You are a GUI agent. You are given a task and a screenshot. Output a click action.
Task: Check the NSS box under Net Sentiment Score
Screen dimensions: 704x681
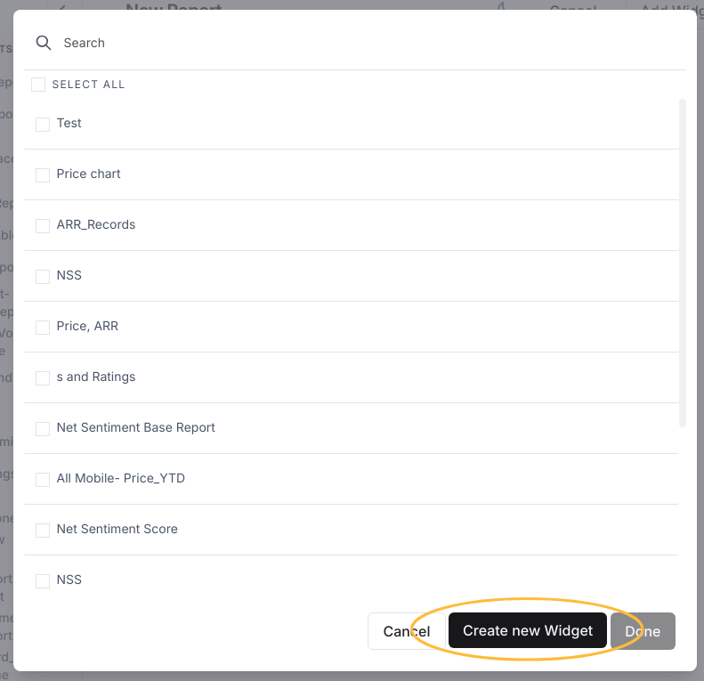(x=43, y=581)
